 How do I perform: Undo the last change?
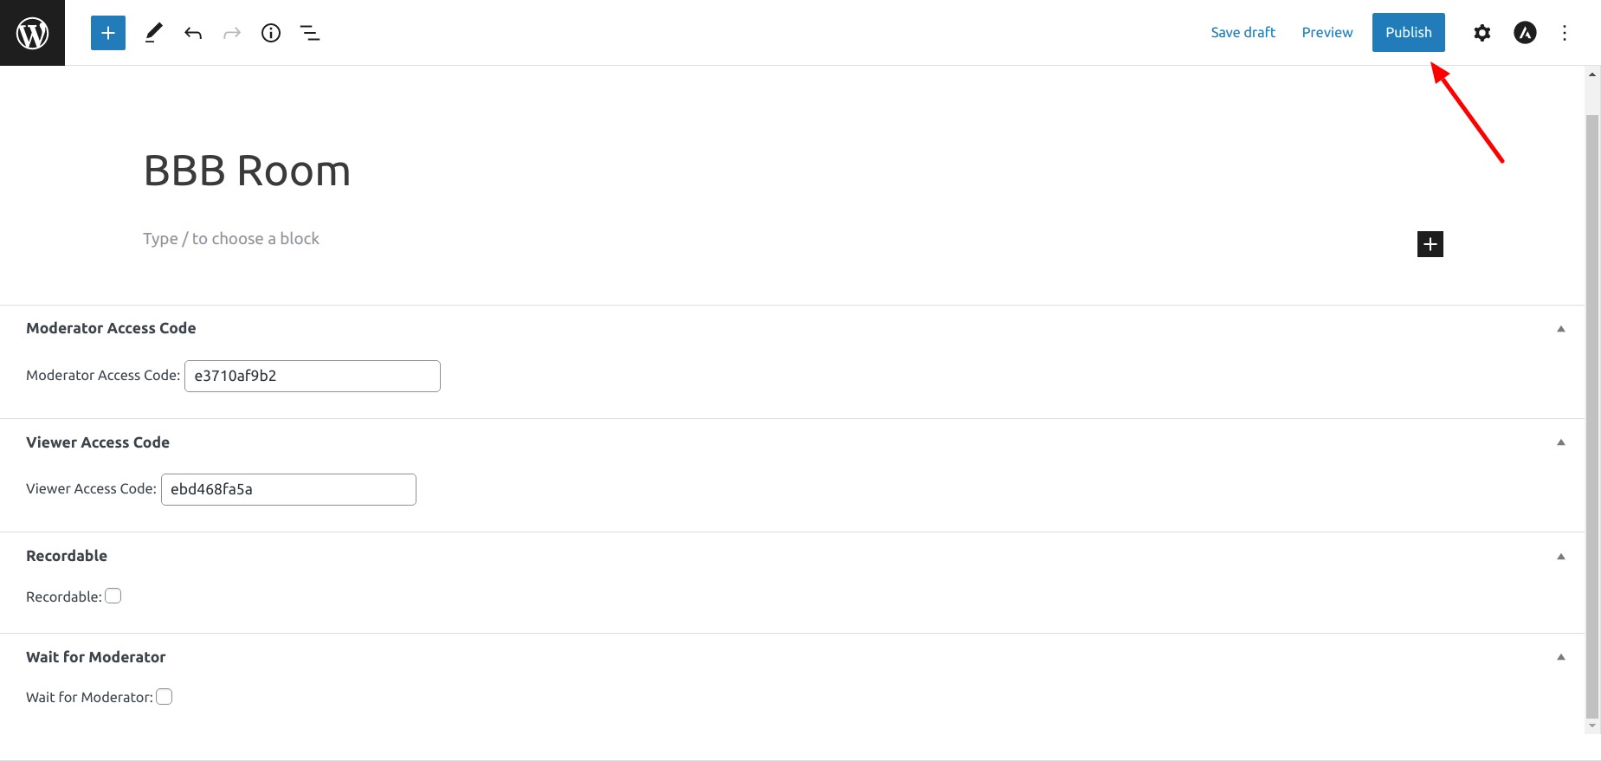193,33
